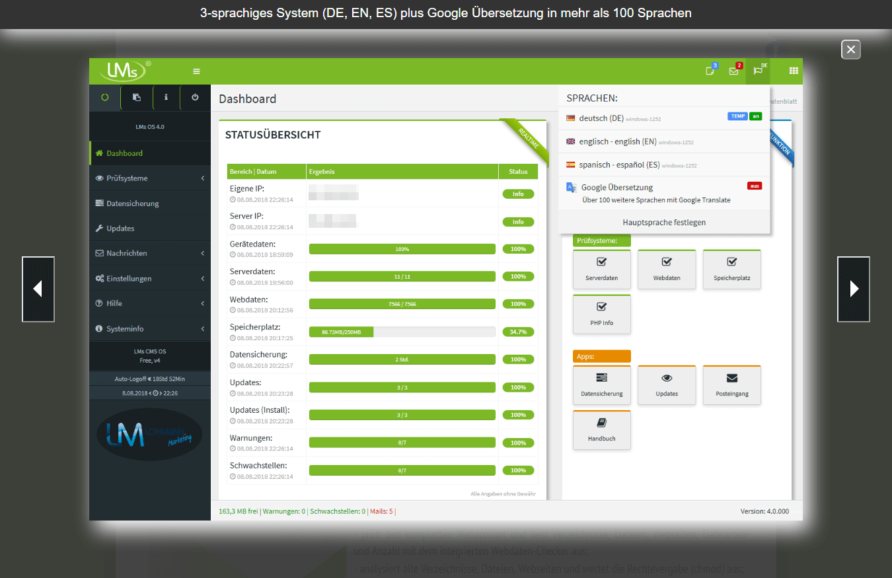Click the Prüfsysteme green section label
The width and height of the screenshot is (892, 578).
(x=602, y=240)
